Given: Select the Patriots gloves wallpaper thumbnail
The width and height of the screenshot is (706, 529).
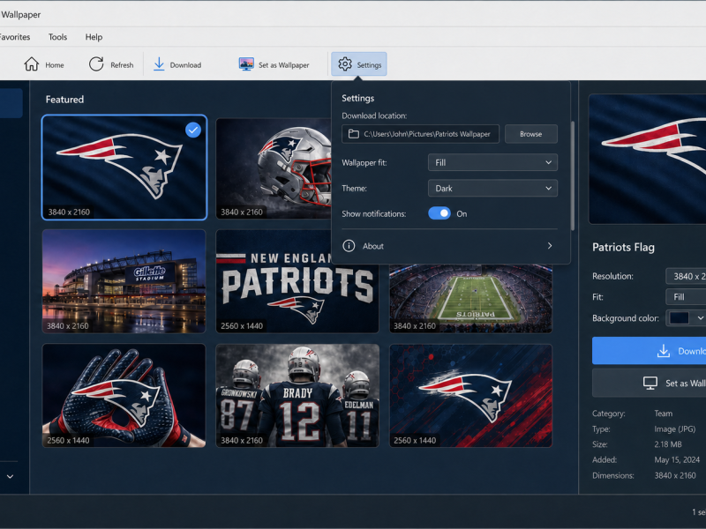Looking at the screenshot, I should (124, 395).
